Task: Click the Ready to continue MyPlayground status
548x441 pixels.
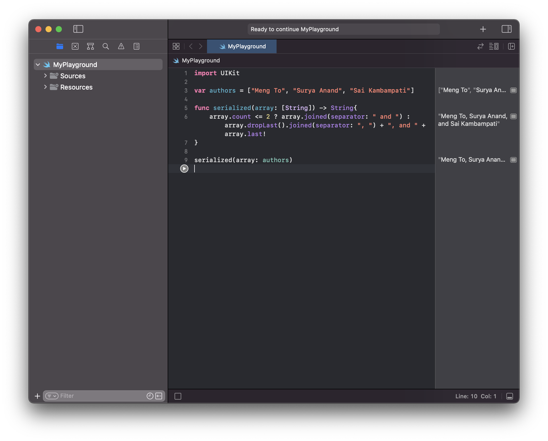Action: coord(343,29)
